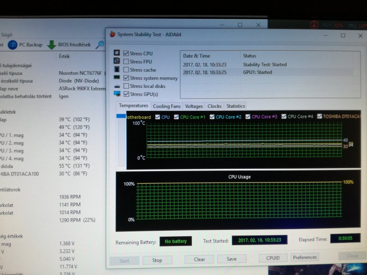
Task: Click the cache chip icon beside Stress cache
Action: point(117,69)
